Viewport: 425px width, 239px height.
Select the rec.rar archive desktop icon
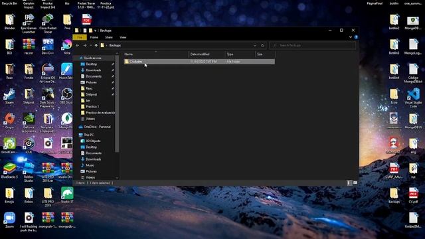29,47
